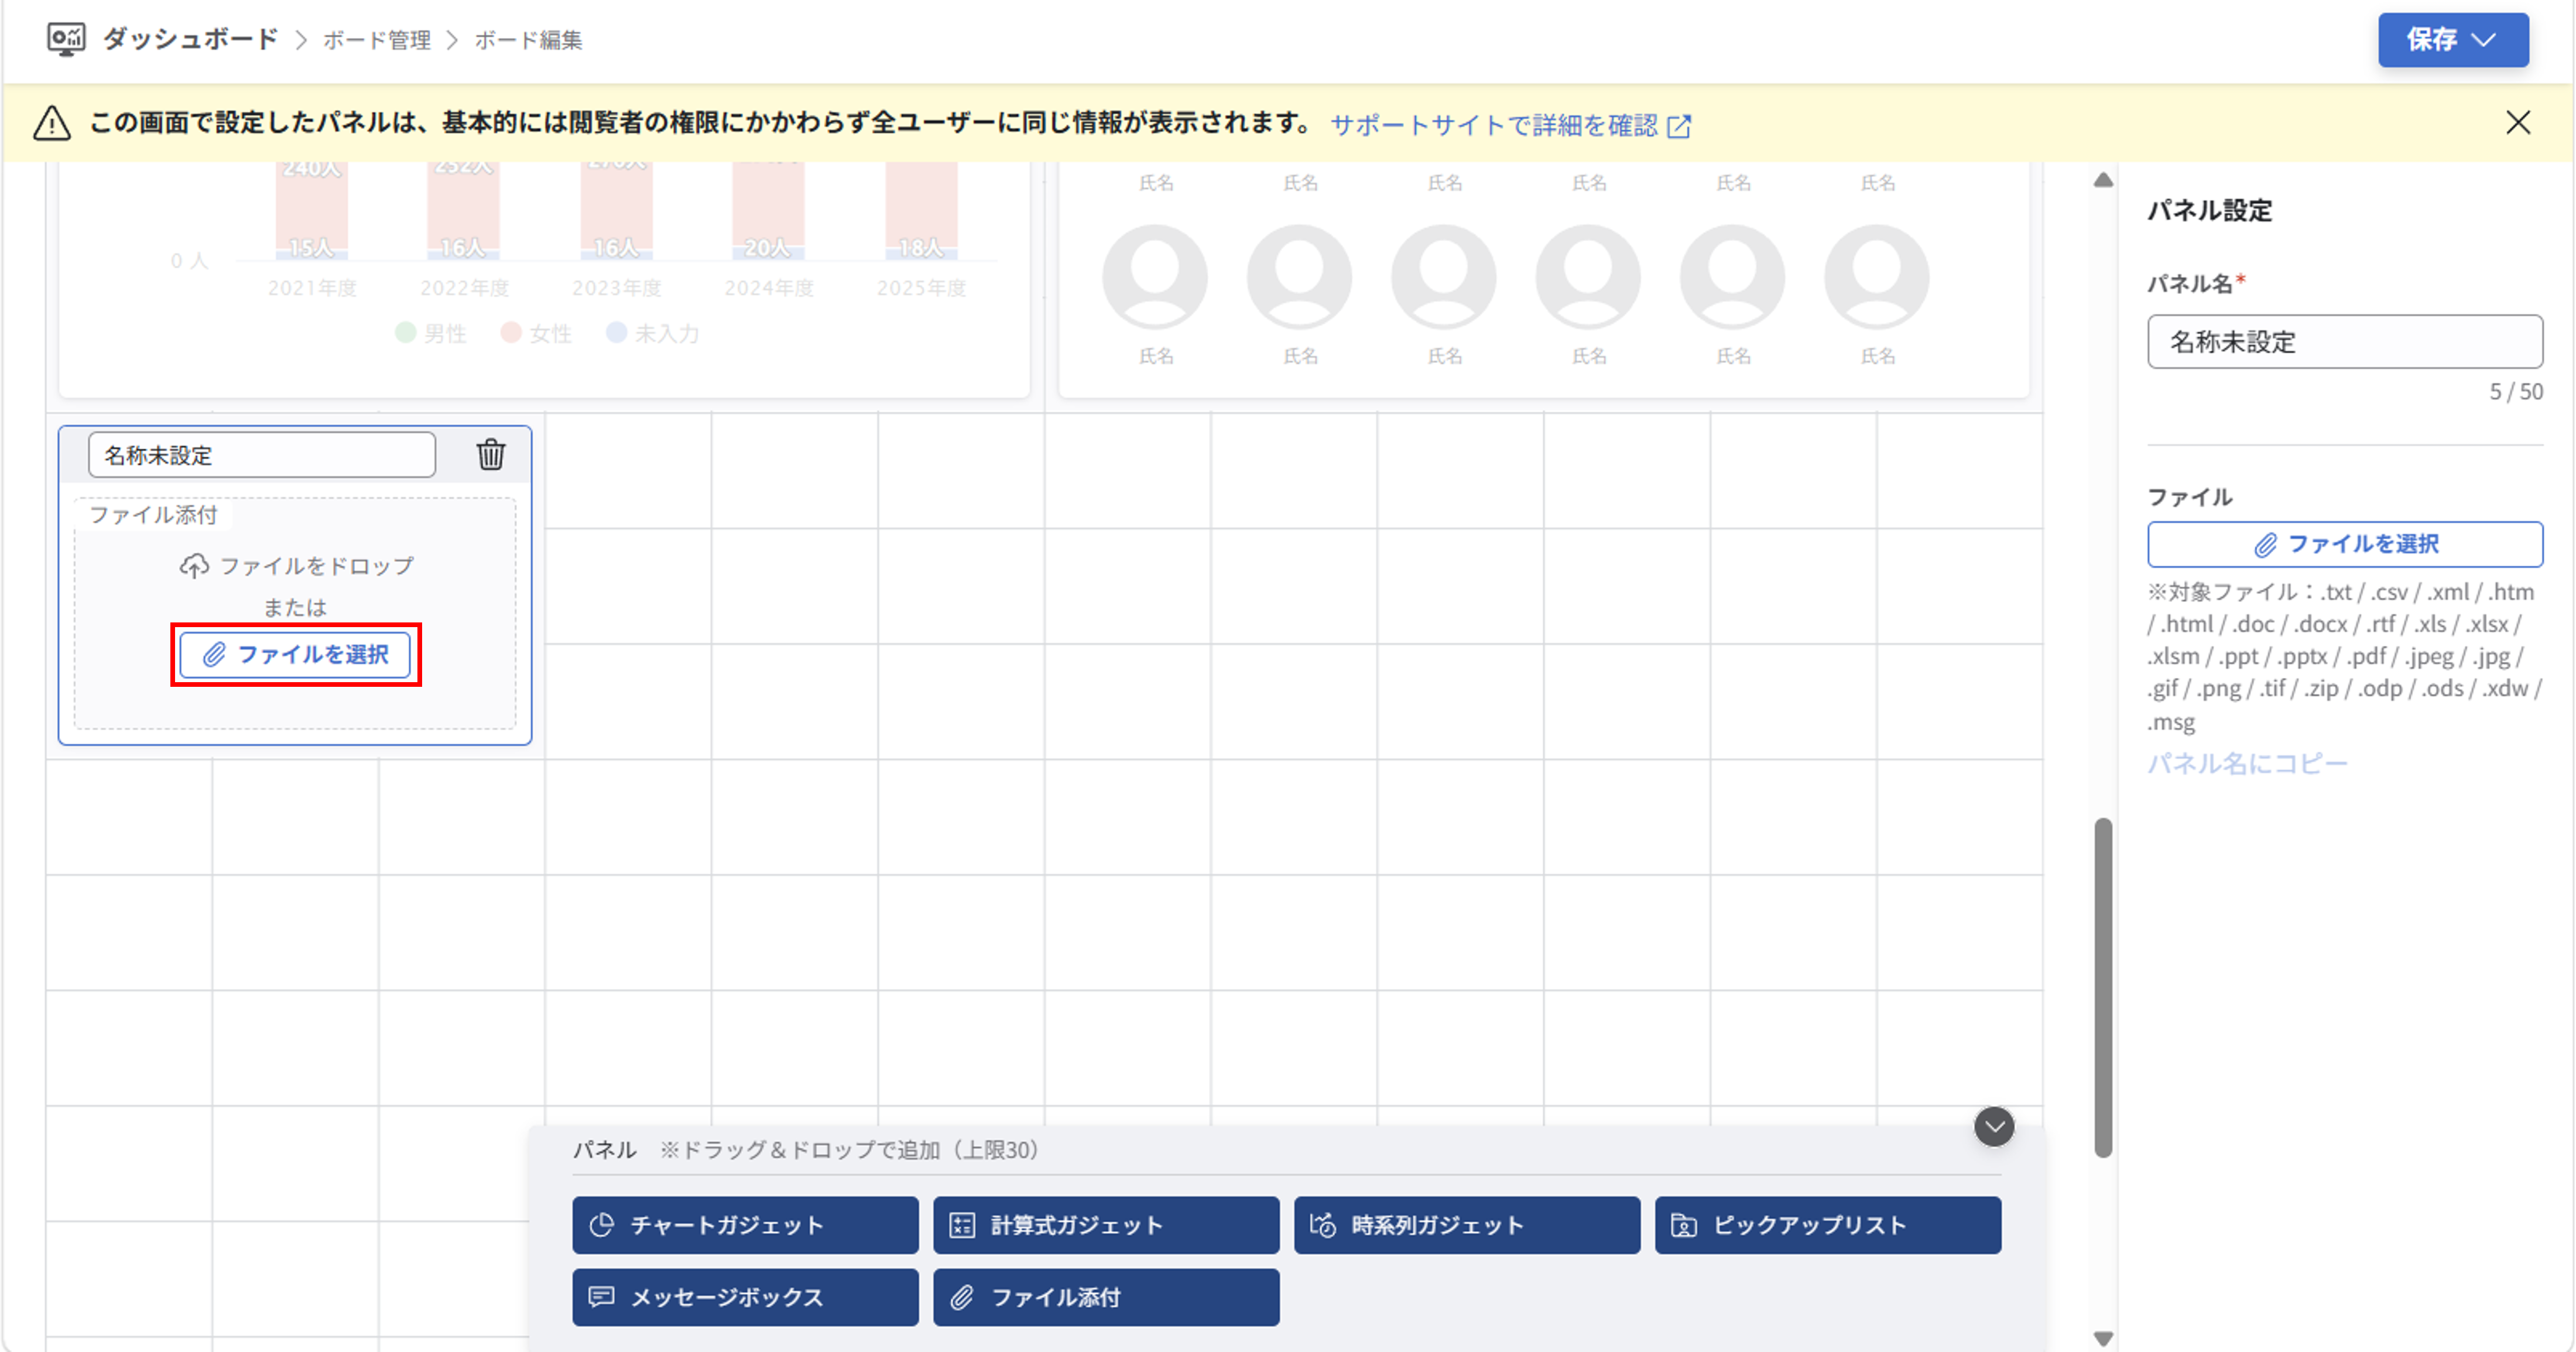Viewport: 2576px width, 1352px height.
Task: Click ファイルを選択 button in file attachment panel
Action: pyautogui.click(x=295, y=654)
